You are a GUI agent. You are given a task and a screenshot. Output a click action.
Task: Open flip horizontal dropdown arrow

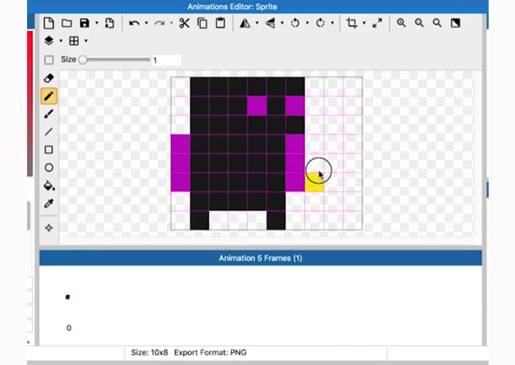click(257, 23)
